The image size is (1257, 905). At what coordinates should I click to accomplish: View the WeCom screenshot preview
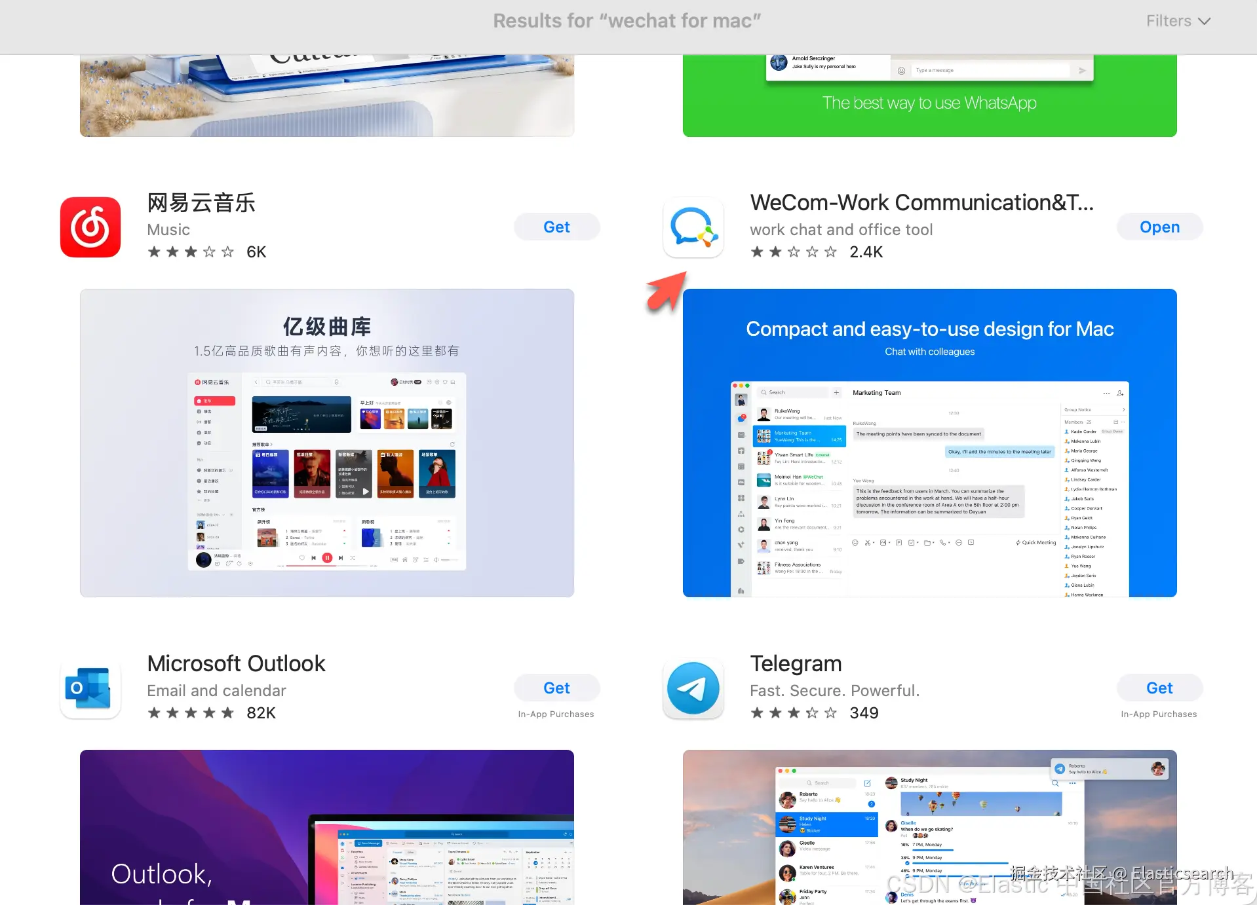(930, 443)
